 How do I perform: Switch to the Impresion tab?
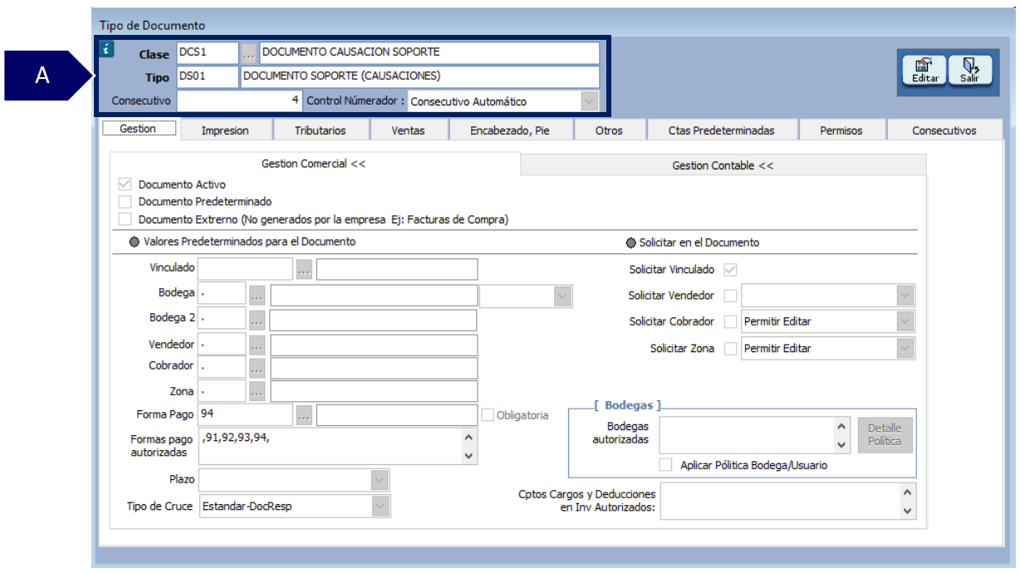pyautogui.click(x=225, y=130)
